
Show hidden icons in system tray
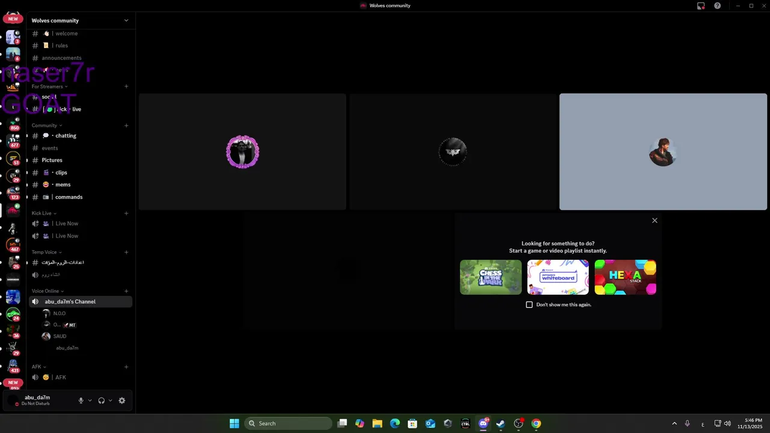pyautogui.click(x=674, y=423)
